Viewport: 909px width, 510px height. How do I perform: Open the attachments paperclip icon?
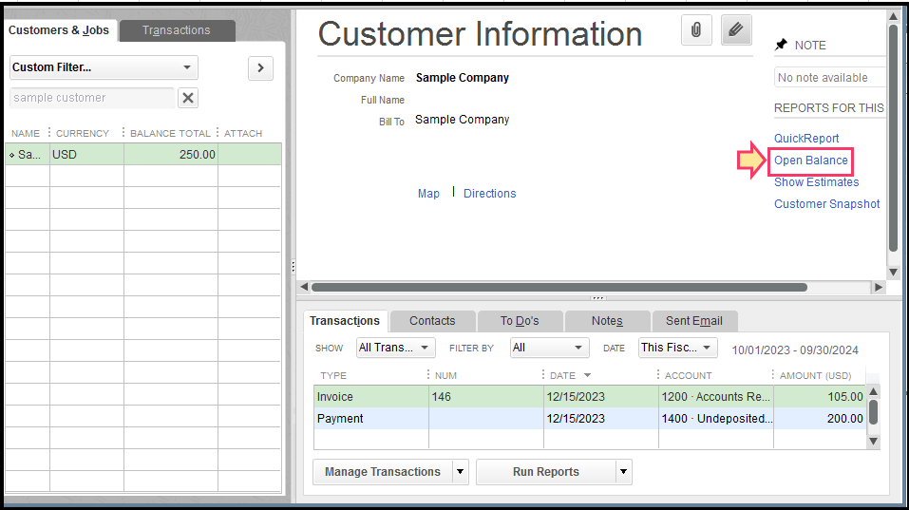[696, 29]
